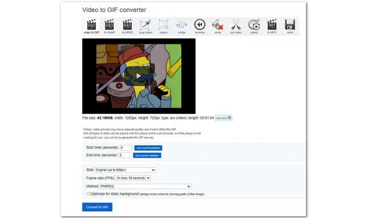
Task: Click the file size 42.18MiB text
Action: click(x=105, y=118)
